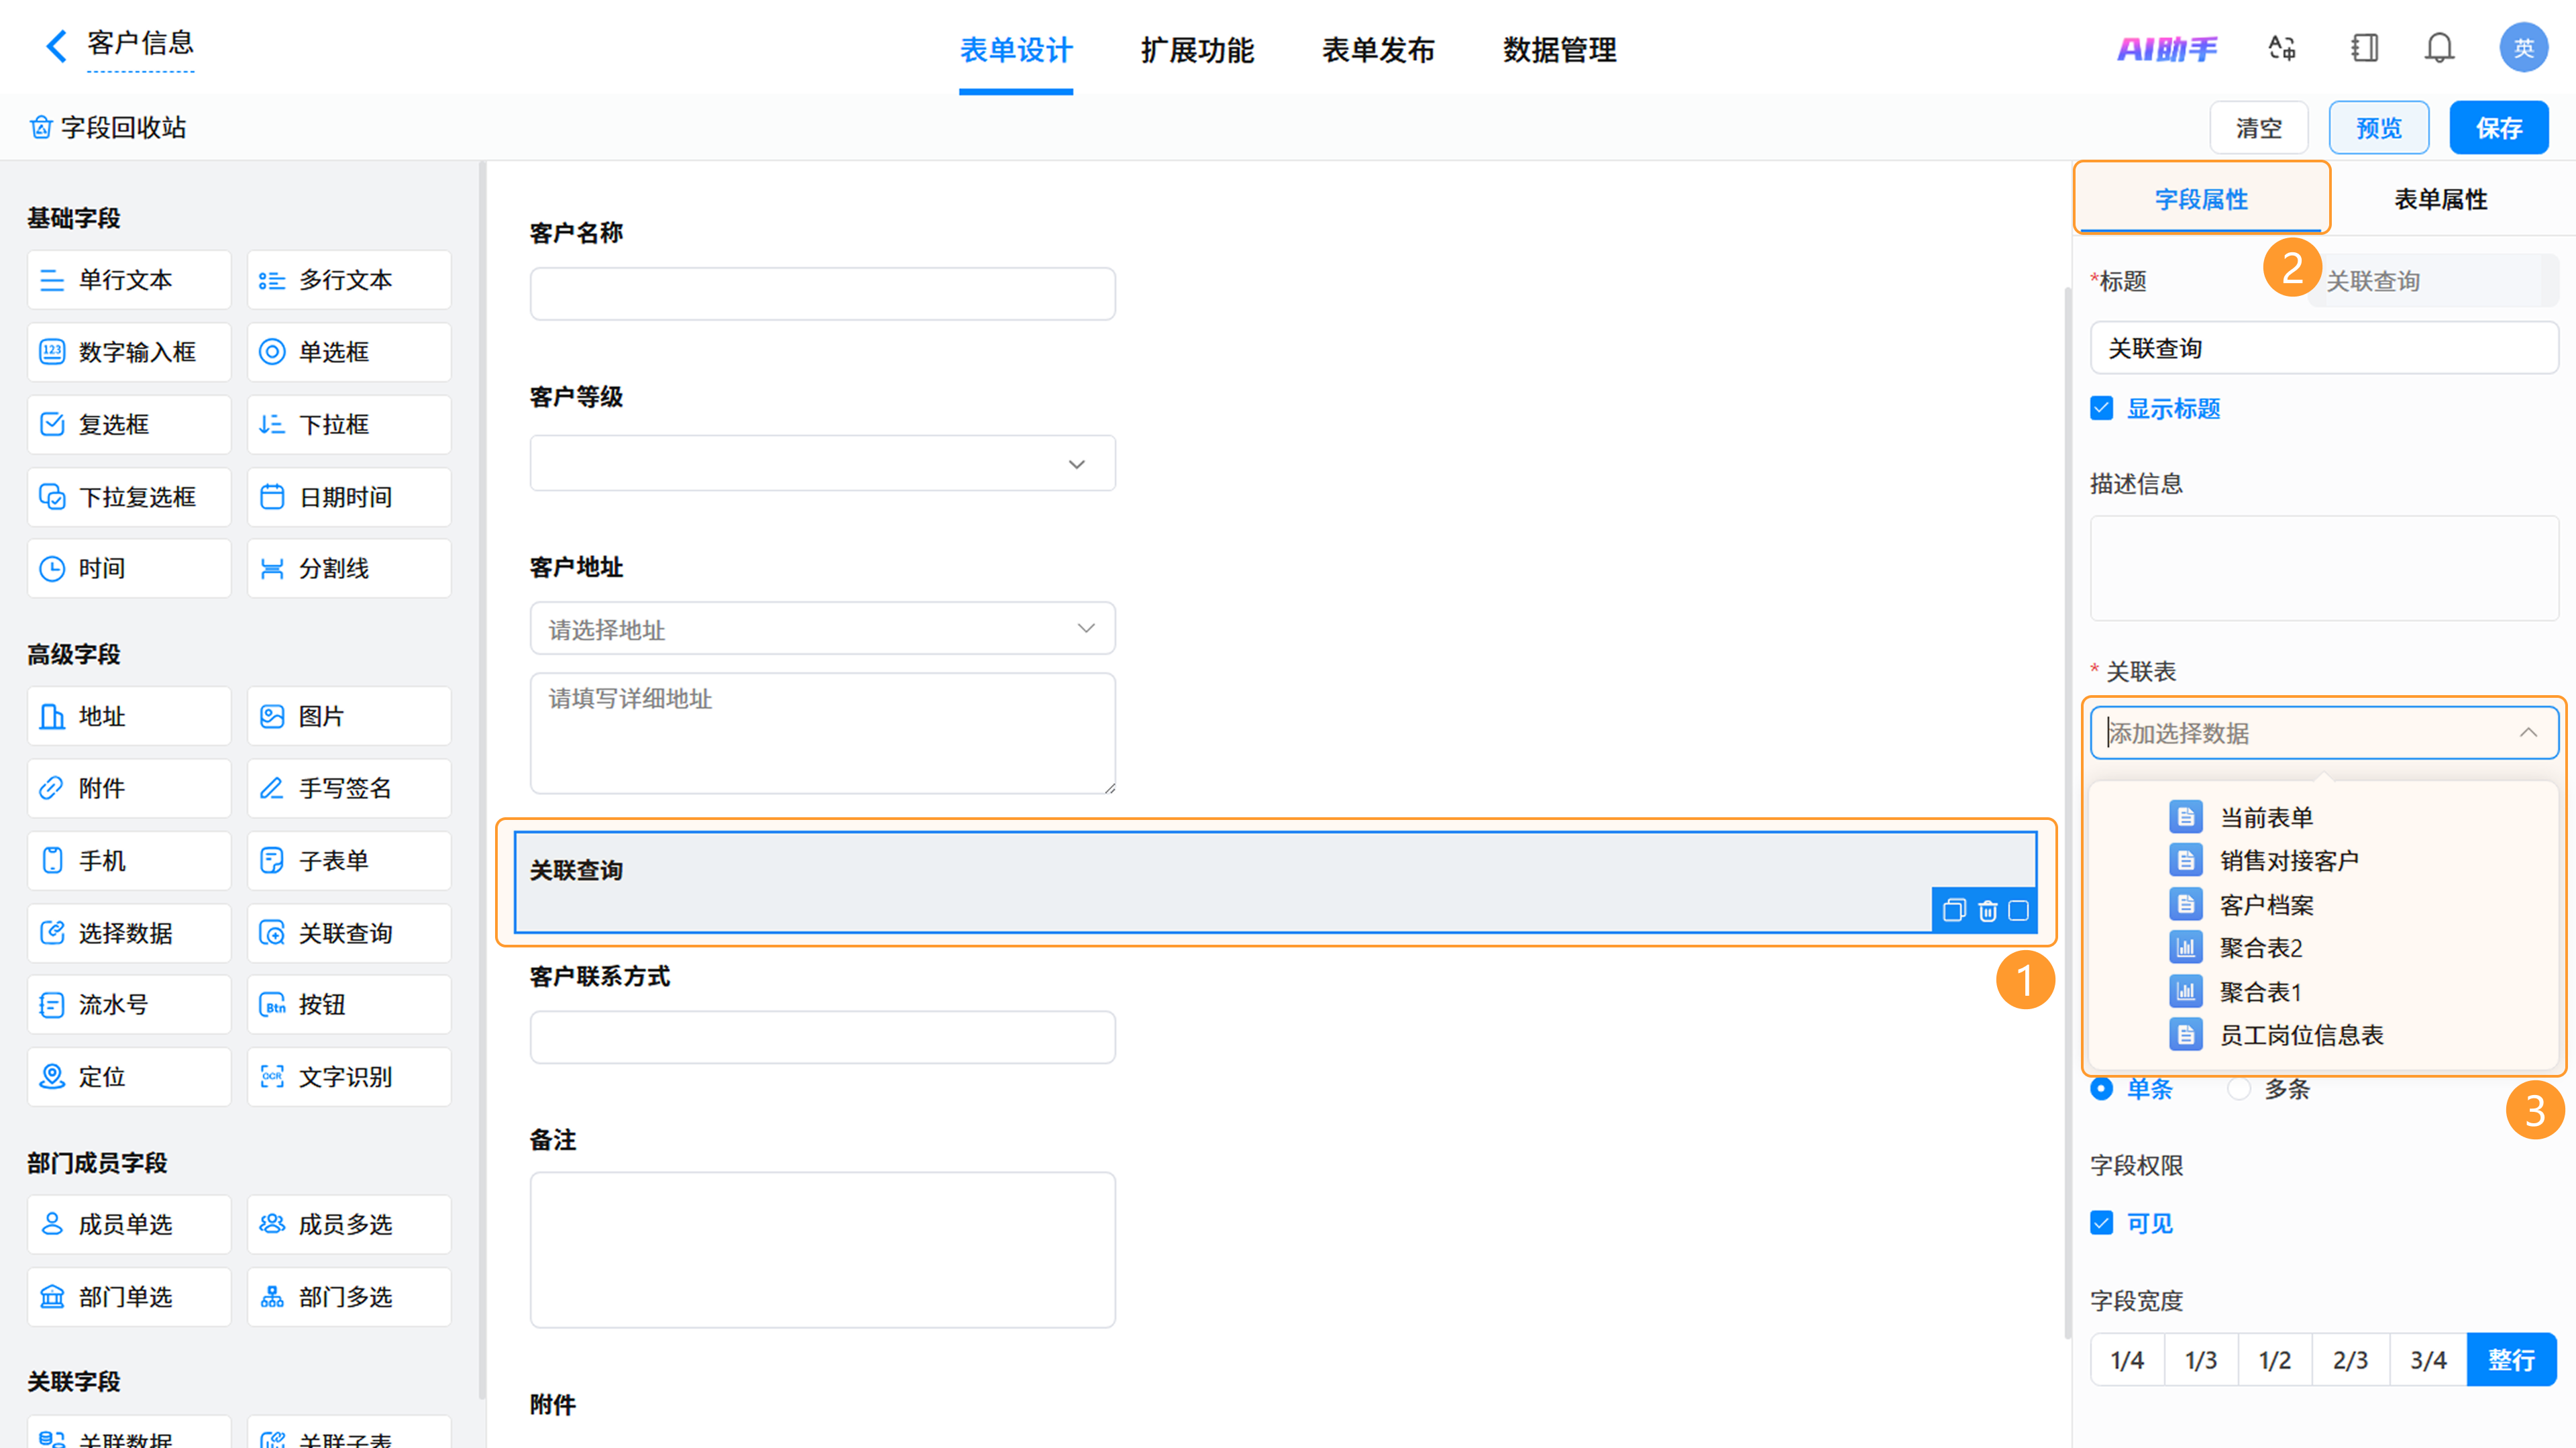Select the 单行文本 field
This screenshot has width=2576, height=1448.
(129, 280)
